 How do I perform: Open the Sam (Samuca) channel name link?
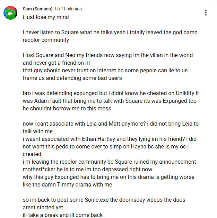click(x=37, y=9)
